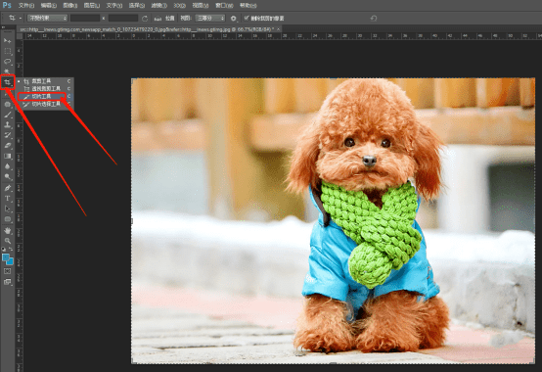Change the screen mode

point(7,282)
